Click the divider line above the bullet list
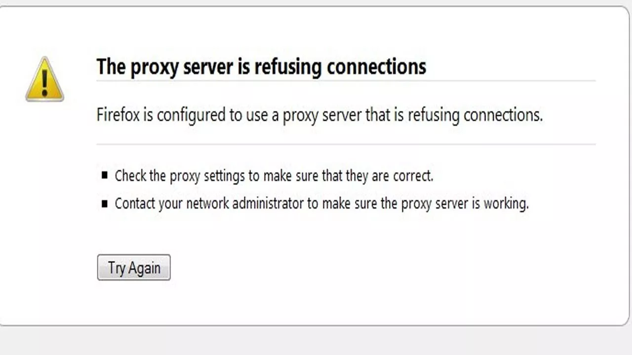Viewport: 632px width, 355px height. pos(346,144)
